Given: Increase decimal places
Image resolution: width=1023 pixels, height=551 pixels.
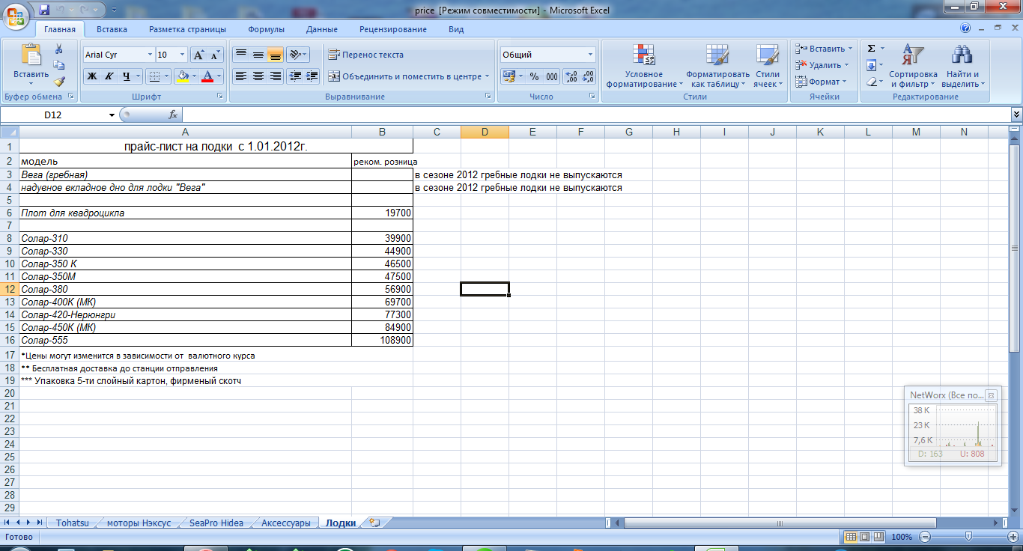Looking at the screenshot, I should (571, 76).
